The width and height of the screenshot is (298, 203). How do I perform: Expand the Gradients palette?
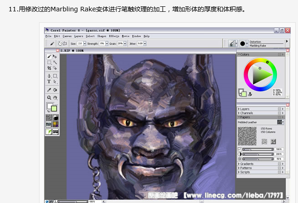pyautogui.click(x=238, y=163)
